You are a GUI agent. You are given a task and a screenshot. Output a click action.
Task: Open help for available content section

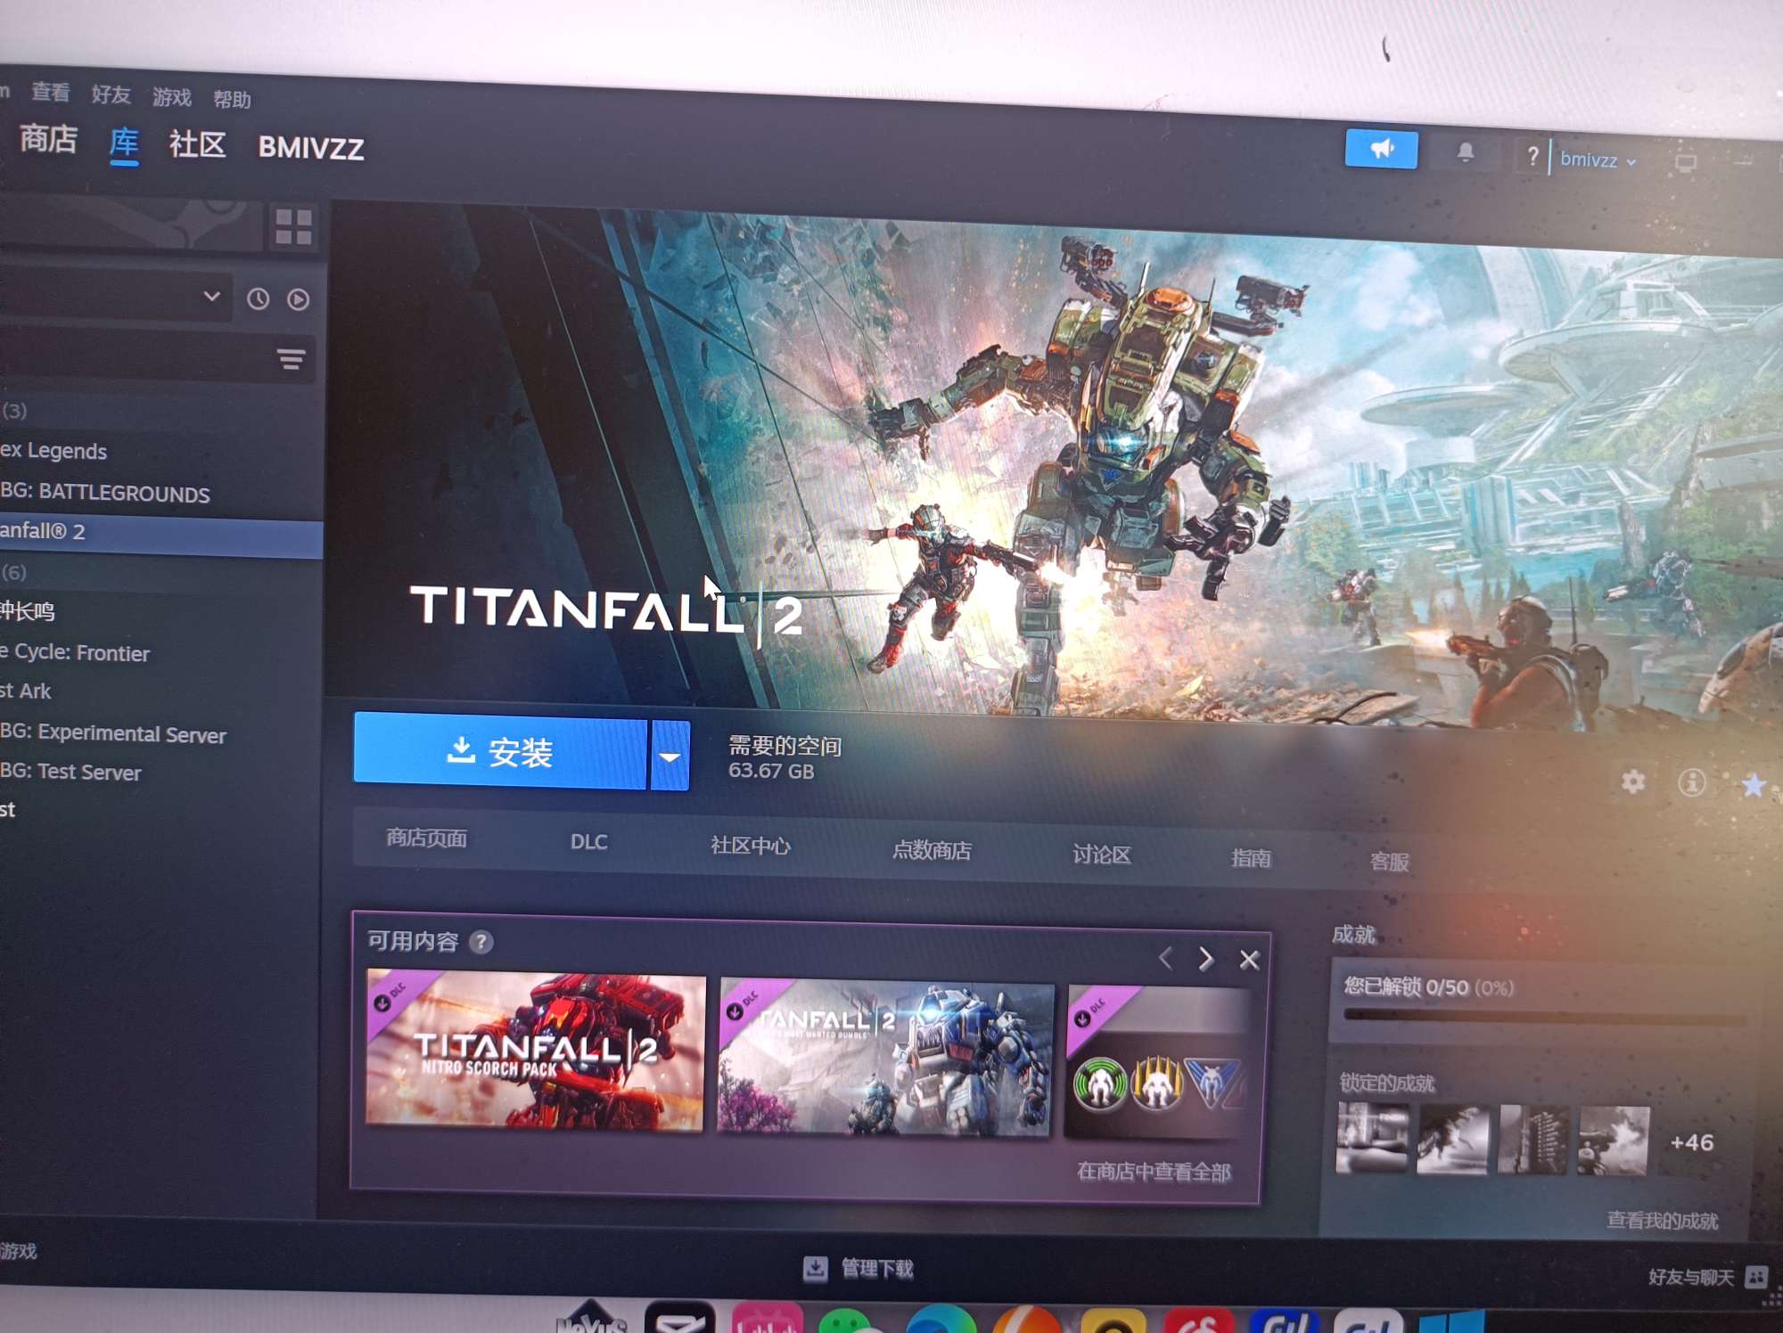481,943
